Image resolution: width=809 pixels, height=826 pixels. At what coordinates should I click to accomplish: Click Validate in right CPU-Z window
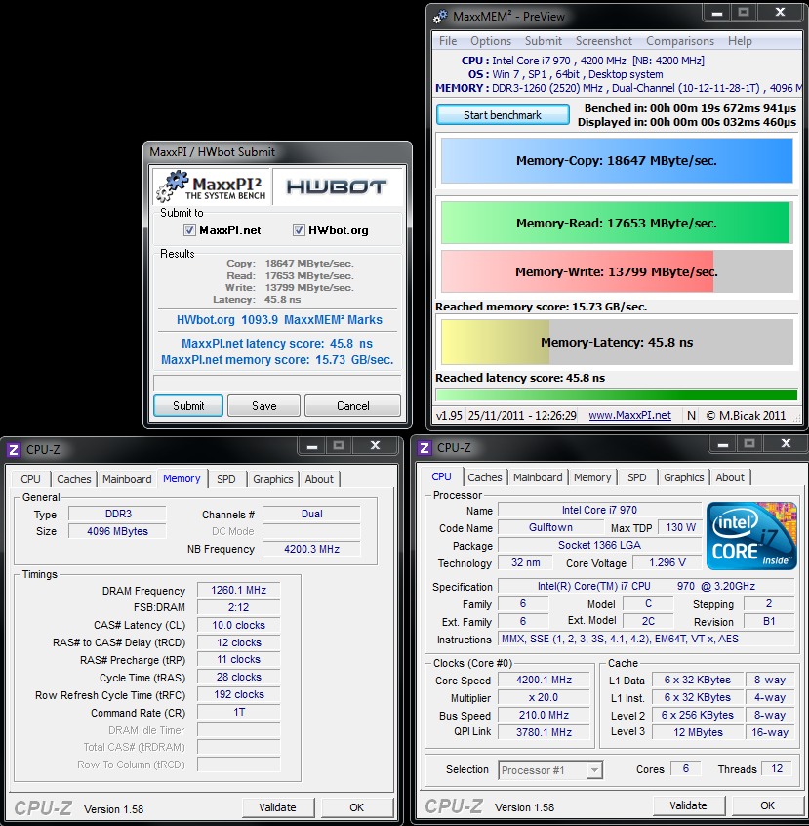[688, 805]
